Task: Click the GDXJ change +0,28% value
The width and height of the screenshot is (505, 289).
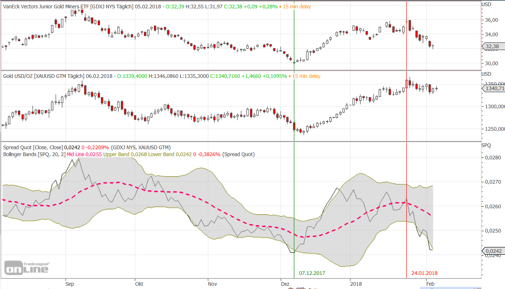Action: (x=269, y=7)
